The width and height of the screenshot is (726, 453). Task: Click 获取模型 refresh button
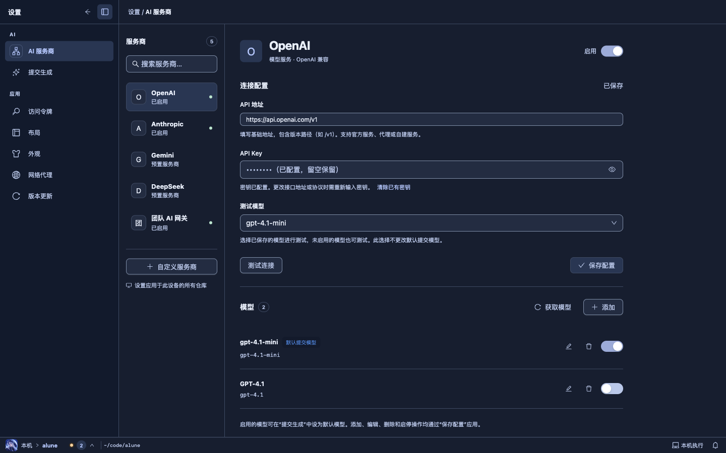553,307
